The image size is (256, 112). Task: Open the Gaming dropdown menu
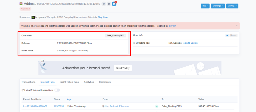pos(232,6)
